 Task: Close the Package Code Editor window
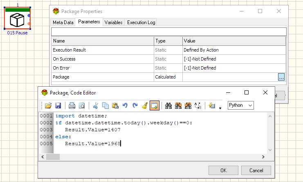click(x=265, y=92)
